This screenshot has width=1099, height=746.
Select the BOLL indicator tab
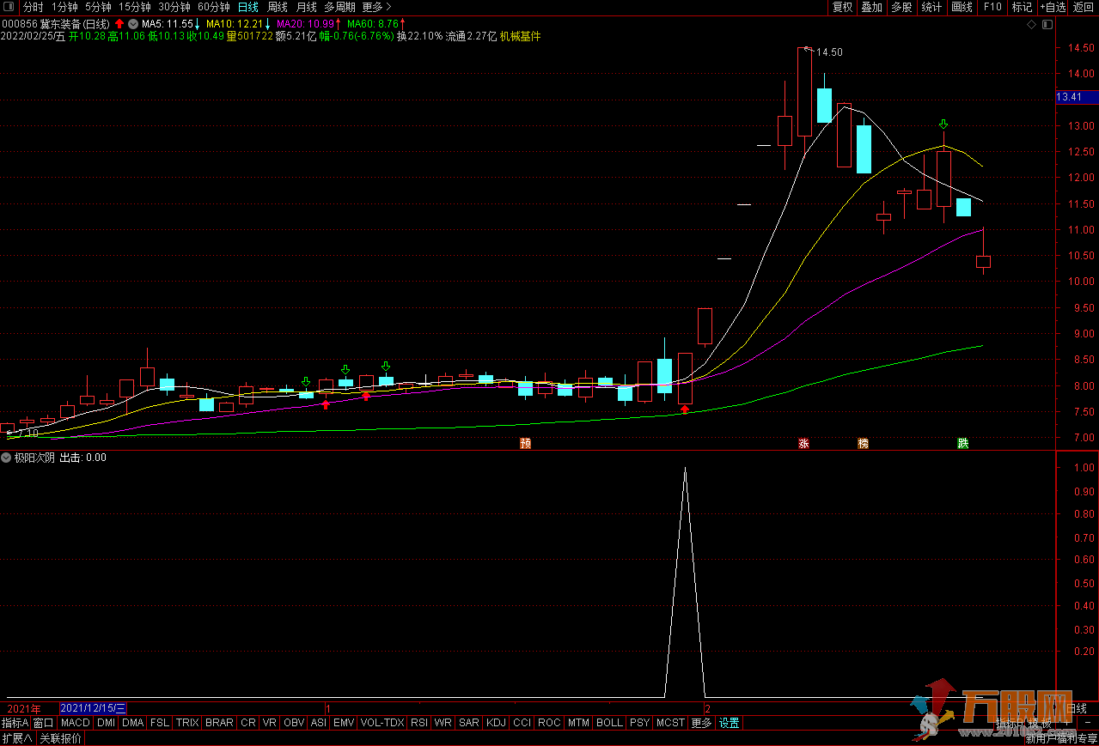(609, 723)
